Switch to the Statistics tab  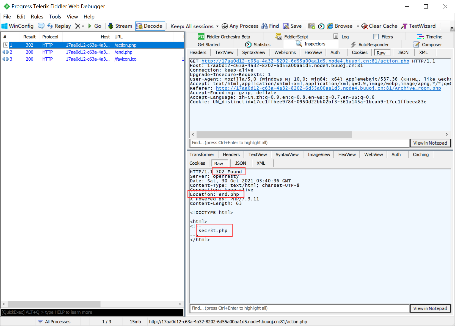tap(258, 45)
